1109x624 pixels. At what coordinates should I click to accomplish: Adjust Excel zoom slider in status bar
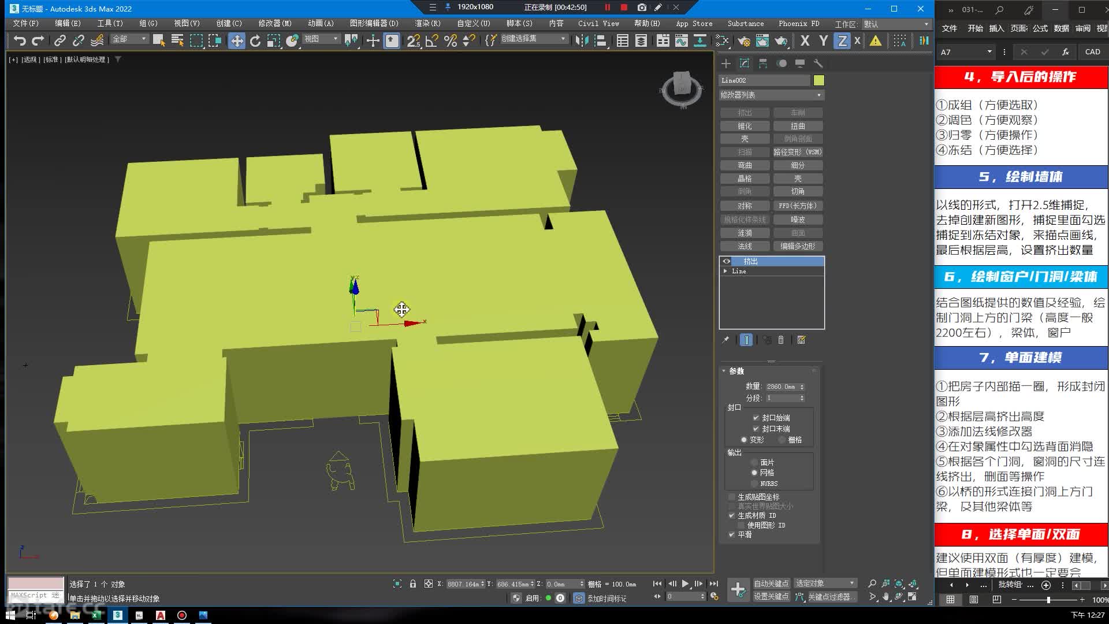click(x=1048, y=600)
